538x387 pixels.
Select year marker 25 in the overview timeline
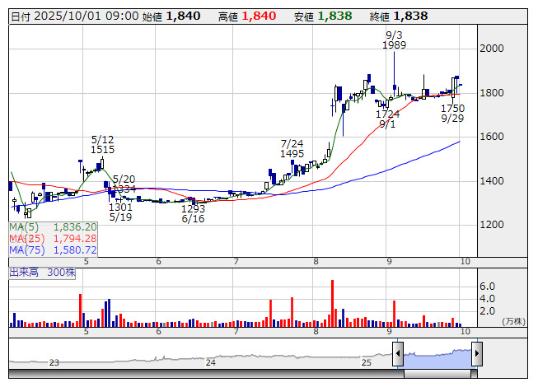click(367, 362)
